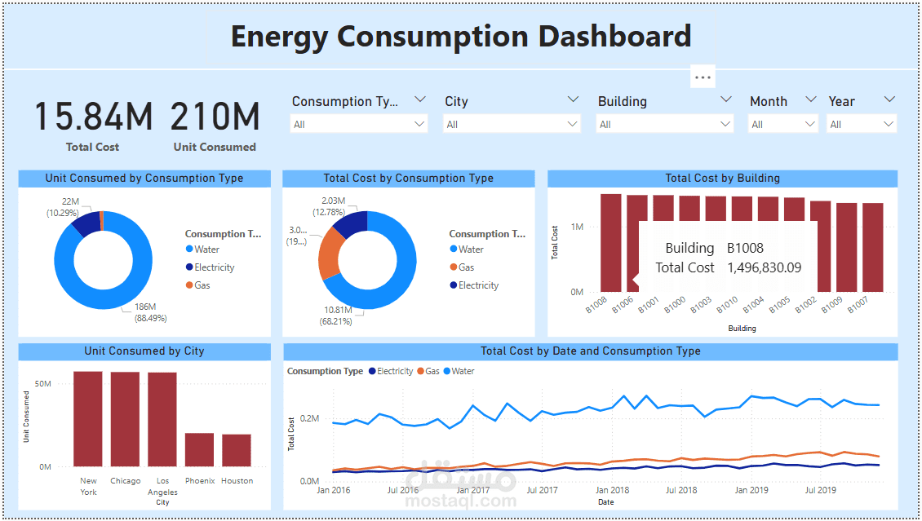Click 'Total Cost by Date and Consumption Type' title
The width and height of the screenshot is (922, 521).
pos(591,351)
